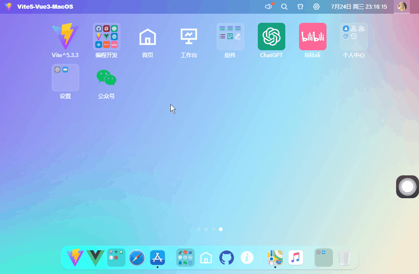The width and height of the screenshot is (419, 274).
Task: Open the first app folder in the dock
Action: tap(116, 258)
